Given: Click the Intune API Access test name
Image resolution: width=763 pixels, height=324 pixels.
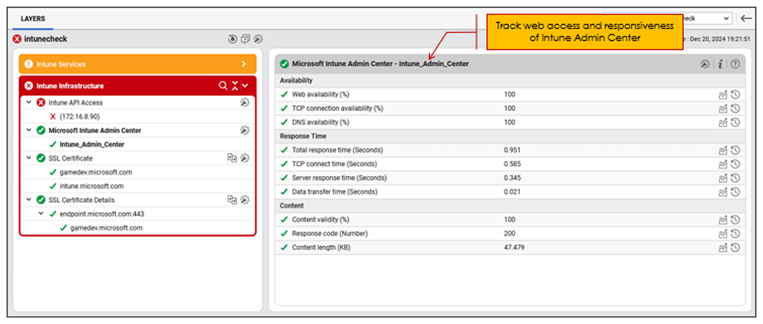Looking at the screenshot, I should 76,102.
